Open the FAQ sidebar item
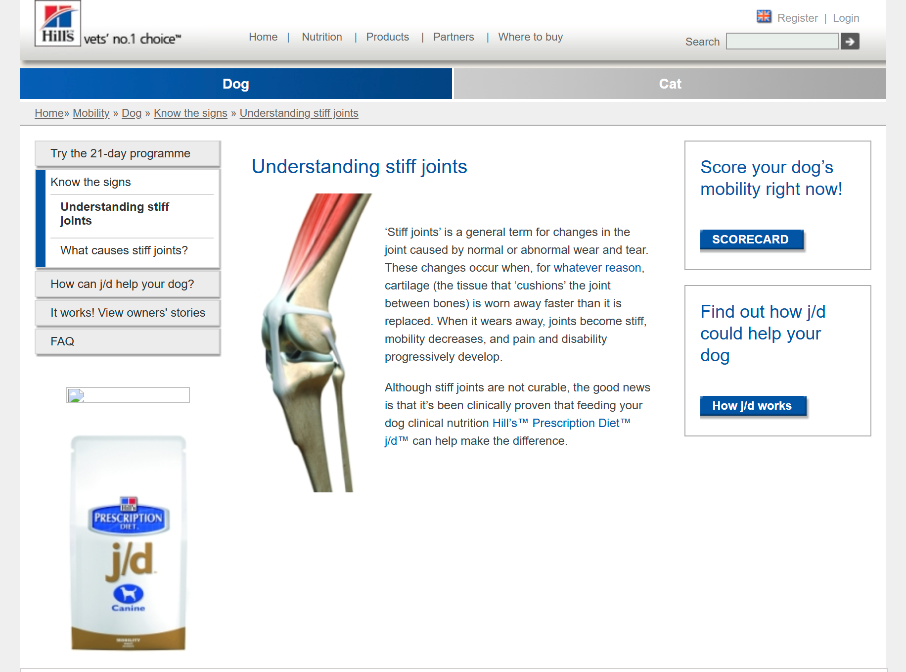 128,341
